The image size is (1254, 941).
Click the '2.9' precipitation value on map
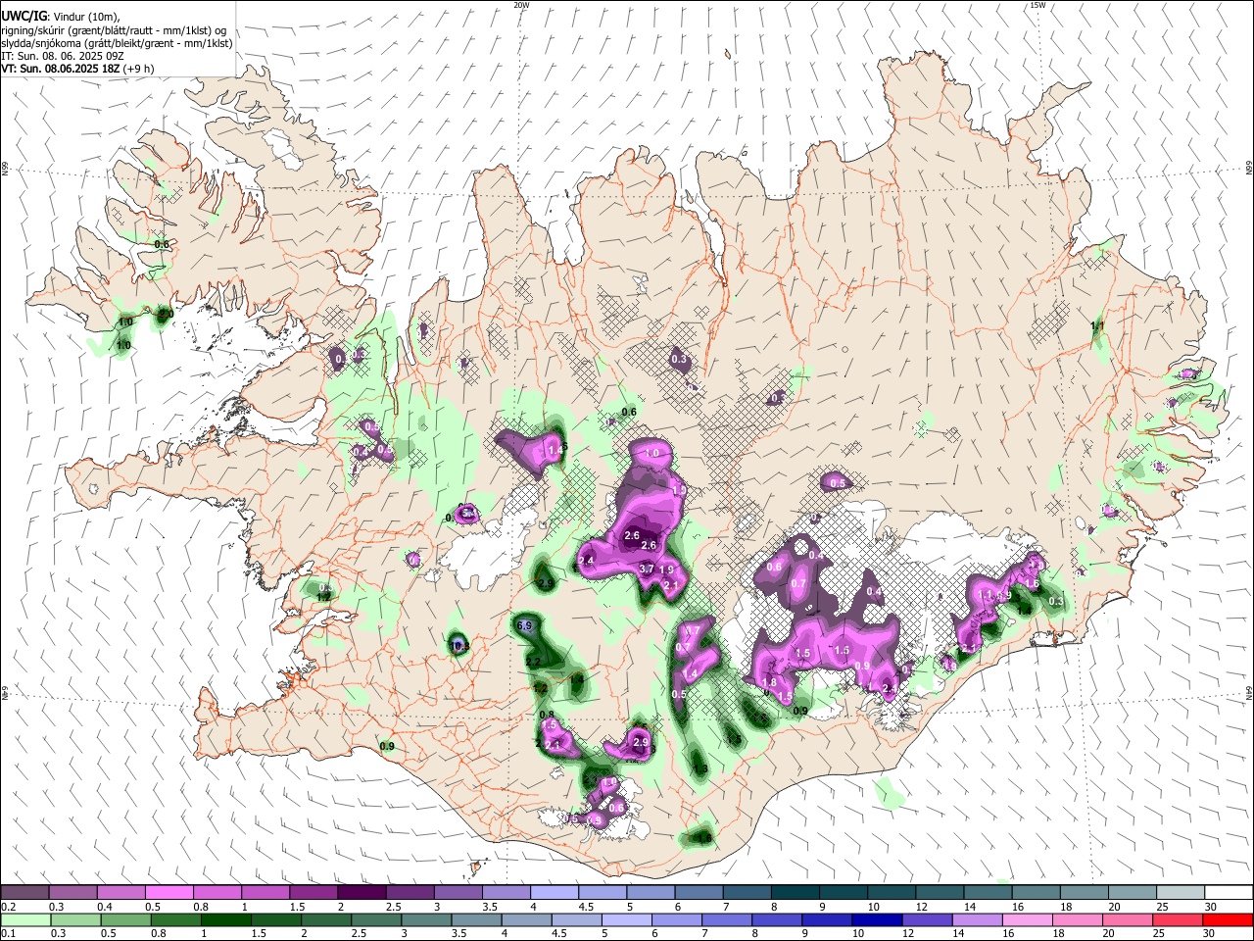(x=642, y=743)
